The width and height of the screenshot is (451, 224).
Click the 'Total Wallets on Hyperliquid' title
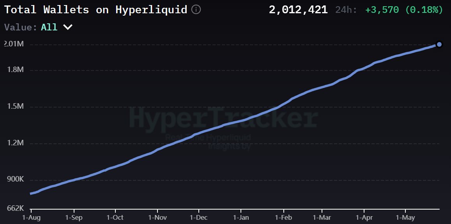[96, 10]
